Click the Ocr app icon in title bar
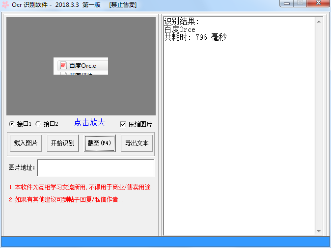Viewport: 331px width, 248px height. (5, 5)
